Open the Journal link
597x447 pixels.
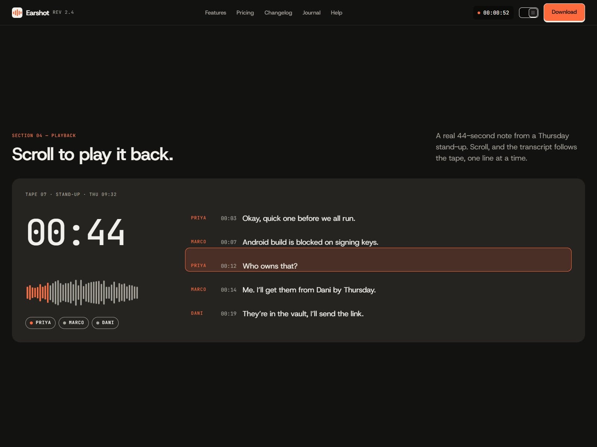click(312, 13)
